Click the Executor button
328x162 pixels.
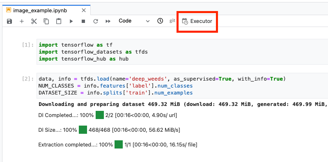[x=197, y=21]
